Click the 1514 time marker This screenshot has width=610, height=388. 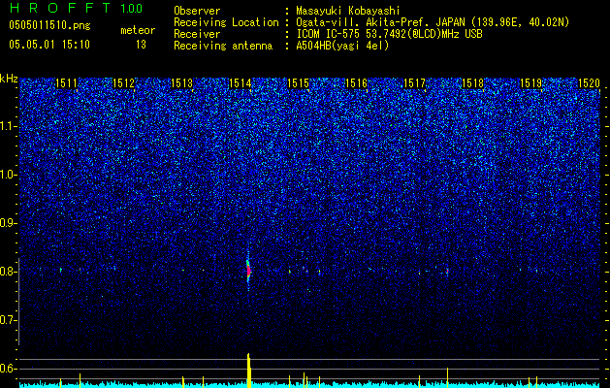click(241, 82)
